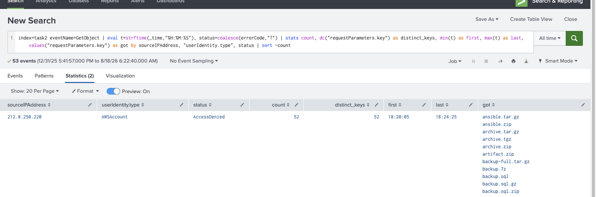This screenshot has width=596, height=197.
Task: Print the search results
Action: pos(513,61)
